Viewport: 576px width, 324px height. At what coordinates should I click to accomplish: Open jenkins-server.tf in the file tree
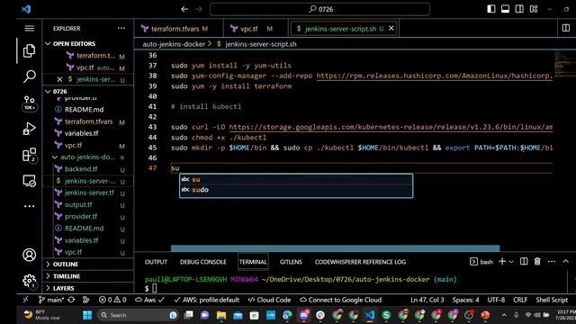click(x=89, y=193)
